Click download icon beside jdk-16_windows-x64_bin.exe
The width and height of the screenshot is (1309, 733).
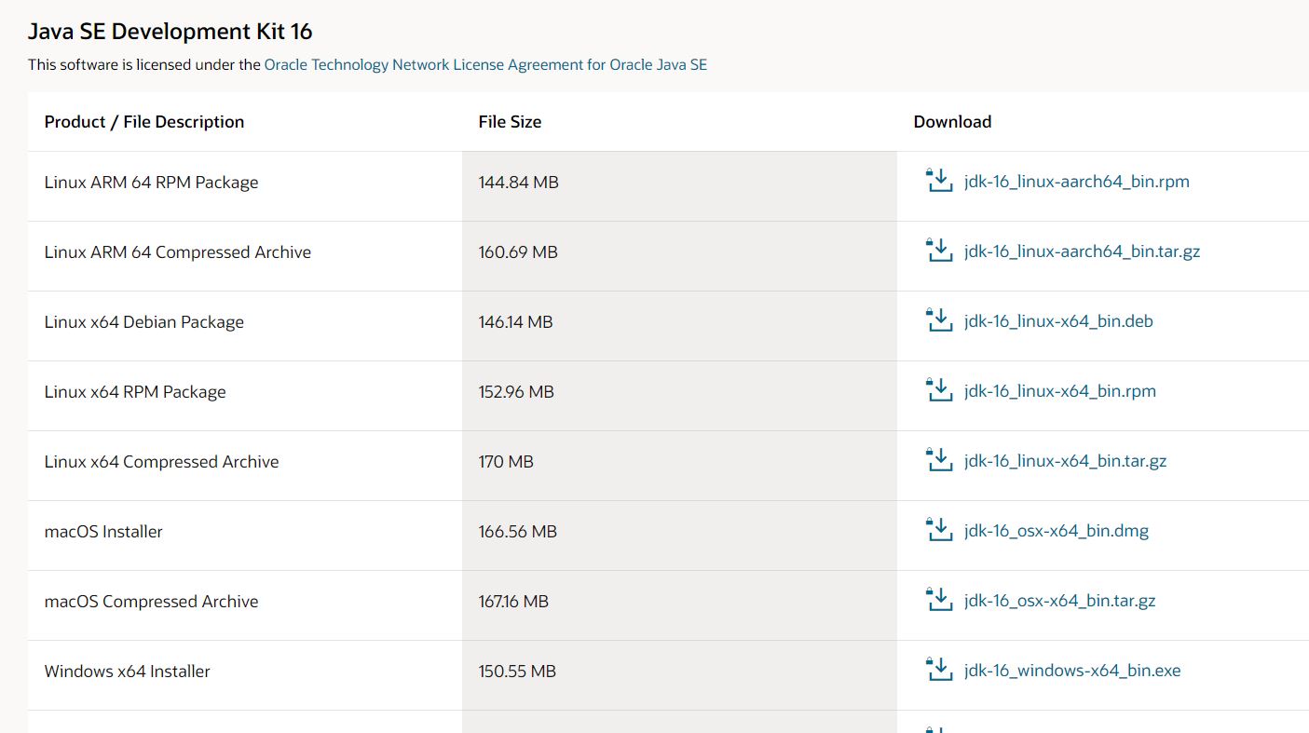(939, 670)
